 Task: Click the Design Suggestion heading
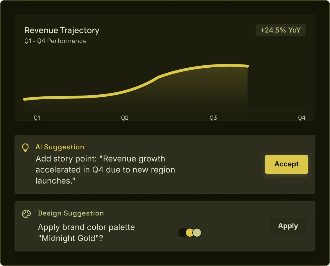click(71, 213)
